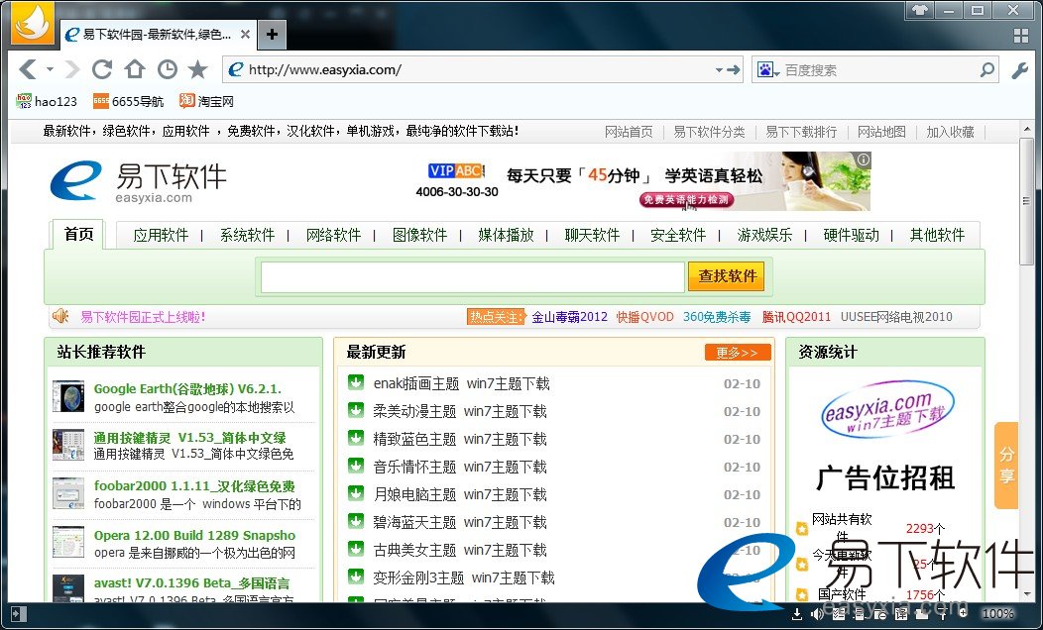Open the wrench settings menu

tap(1019, 70)
